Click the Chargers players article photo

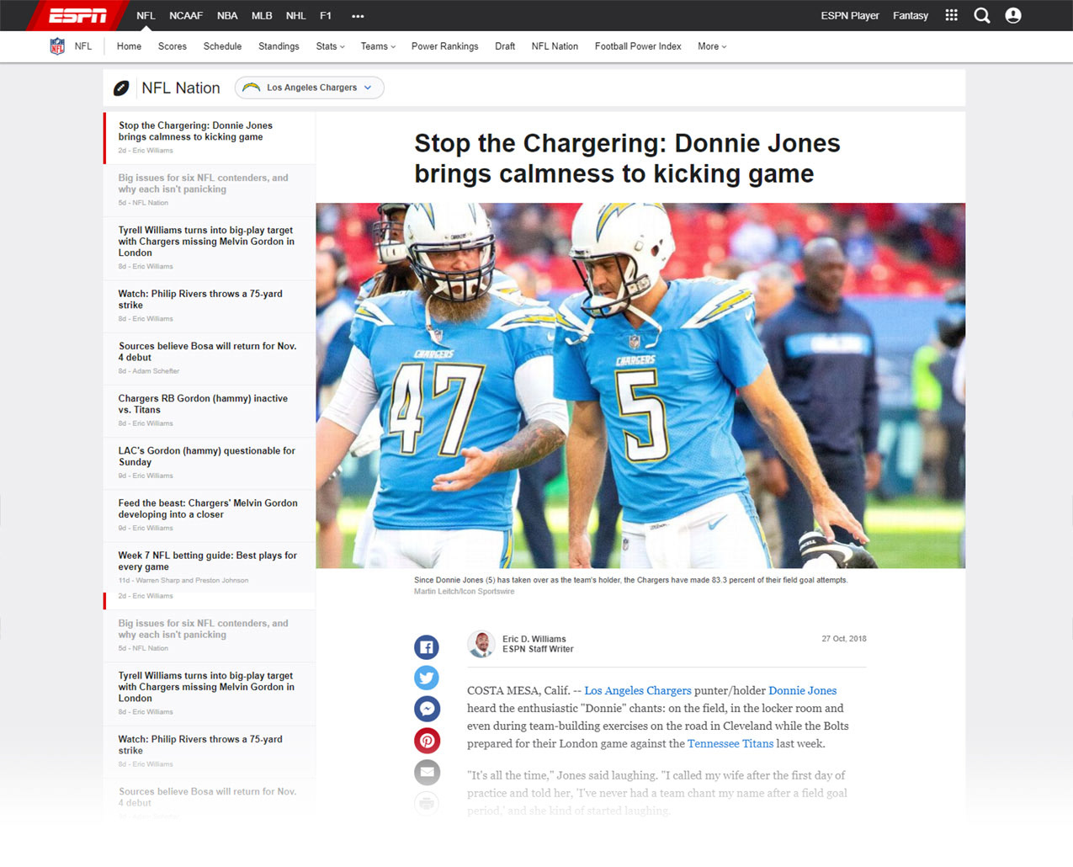click(x=640, y=386)
